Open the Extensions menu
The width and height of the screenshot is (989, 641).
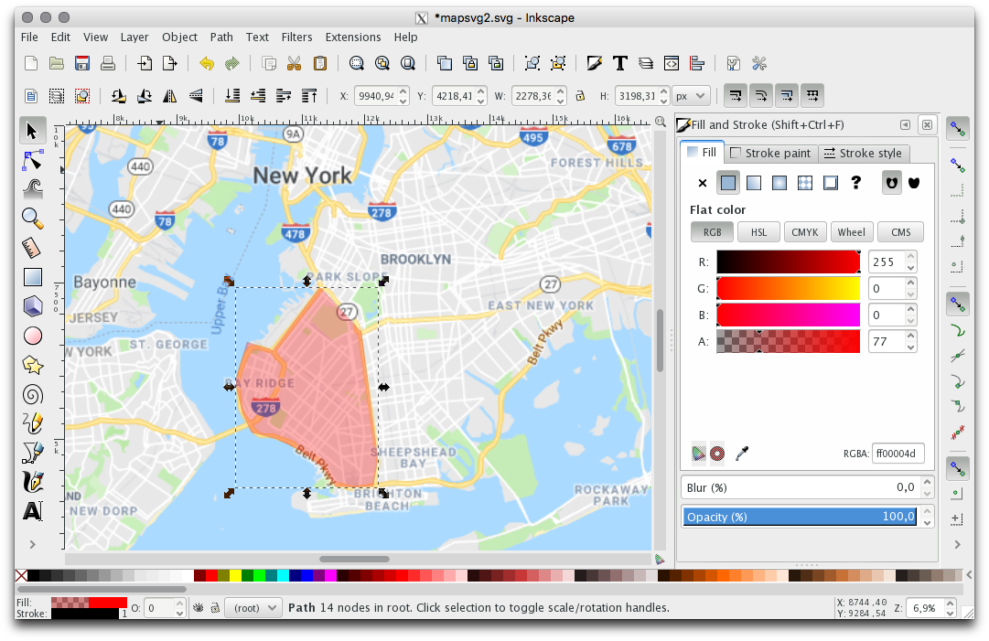coord(352,37)
